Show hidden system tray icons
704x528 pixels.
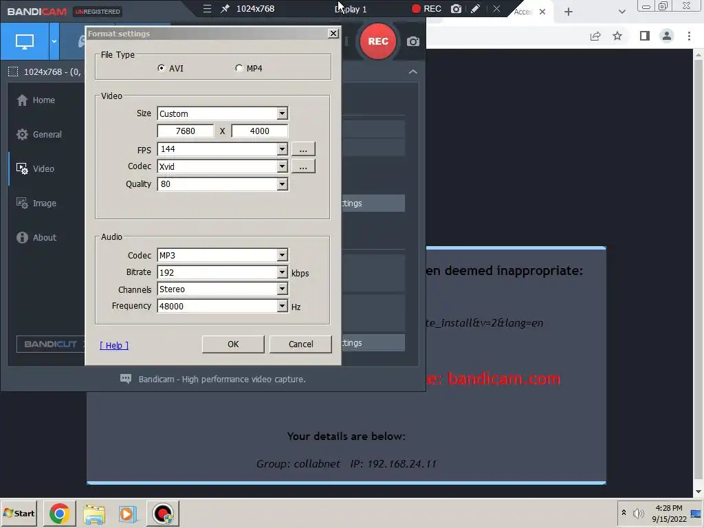[x=624, y=512]
